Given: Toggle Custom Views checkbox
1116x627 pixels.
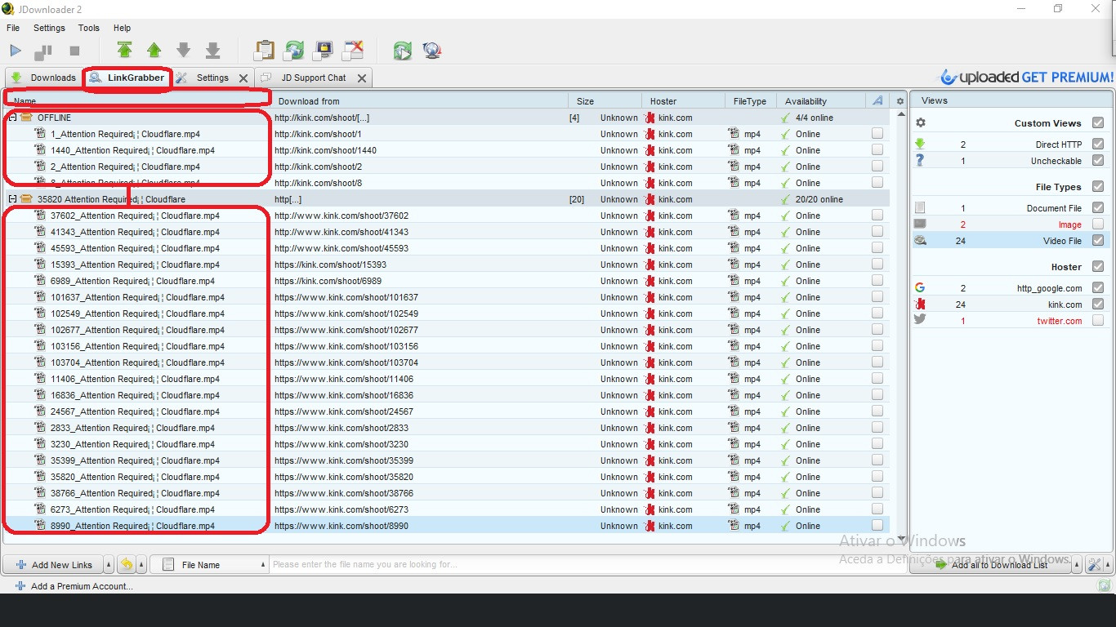Looking at the screenshot, I should click(x=1097, y=123).
